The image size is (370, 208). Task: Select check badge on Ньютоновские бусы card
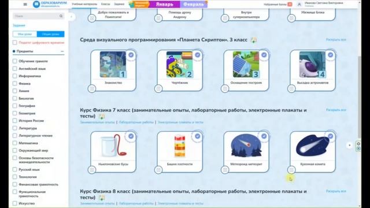131,136
